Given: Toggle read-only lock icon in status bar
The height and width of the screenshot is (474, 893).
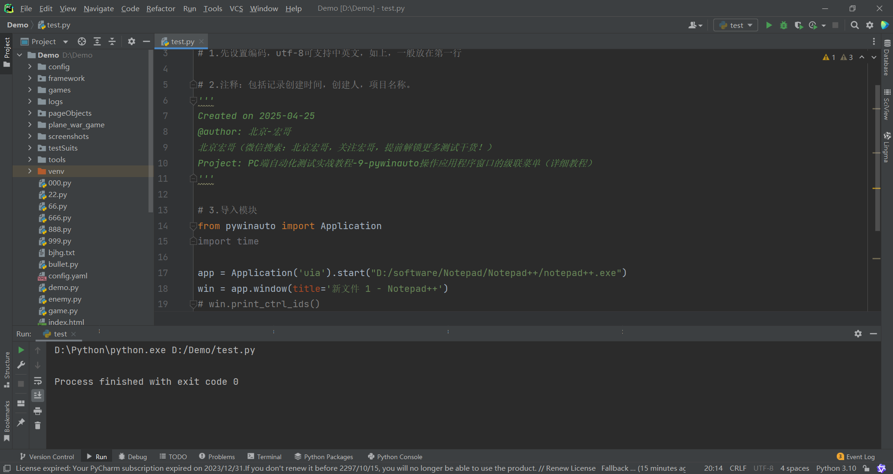Looking at the screenshot, I should click(x=866, y=468).
